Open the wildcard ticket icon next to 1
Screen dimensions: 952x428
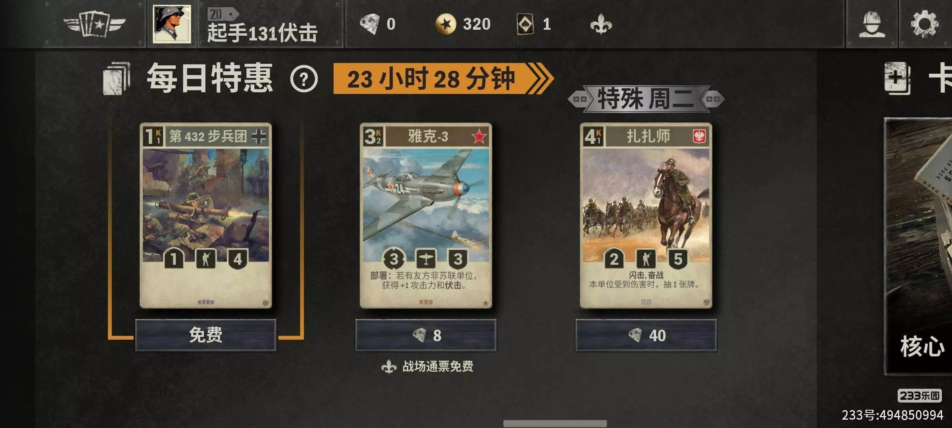click(525, 24)
